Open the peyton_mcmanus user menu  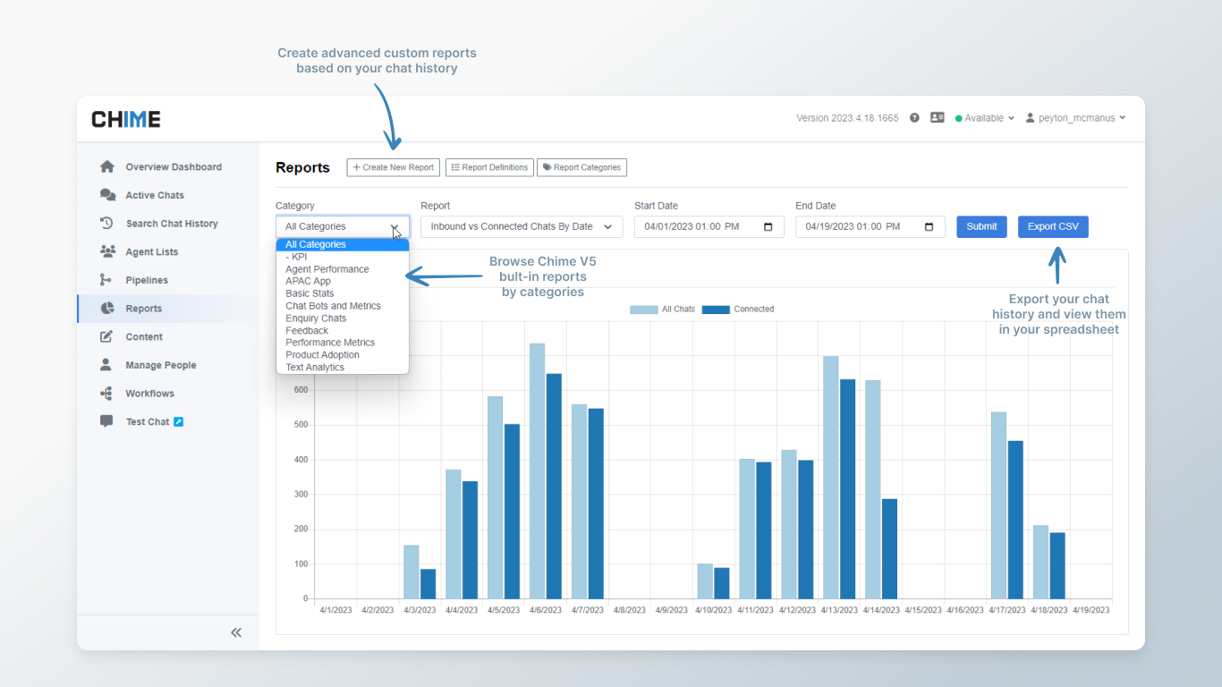[x=1075, y=118]
